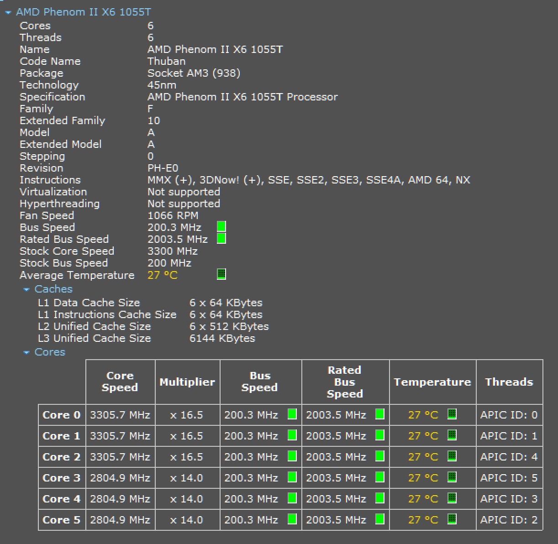
Task: Click Core 3 rated bus speed indicator
Action: [379, 477]
